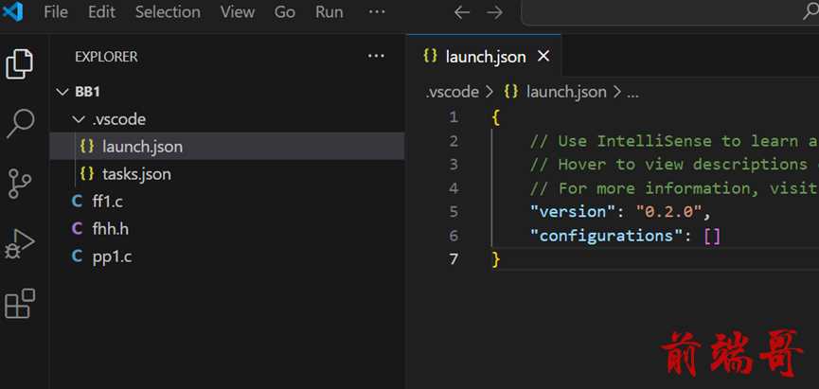The image size is (819, 389).
Task: Navigate back with the left arrow
Action: [462, 12]
